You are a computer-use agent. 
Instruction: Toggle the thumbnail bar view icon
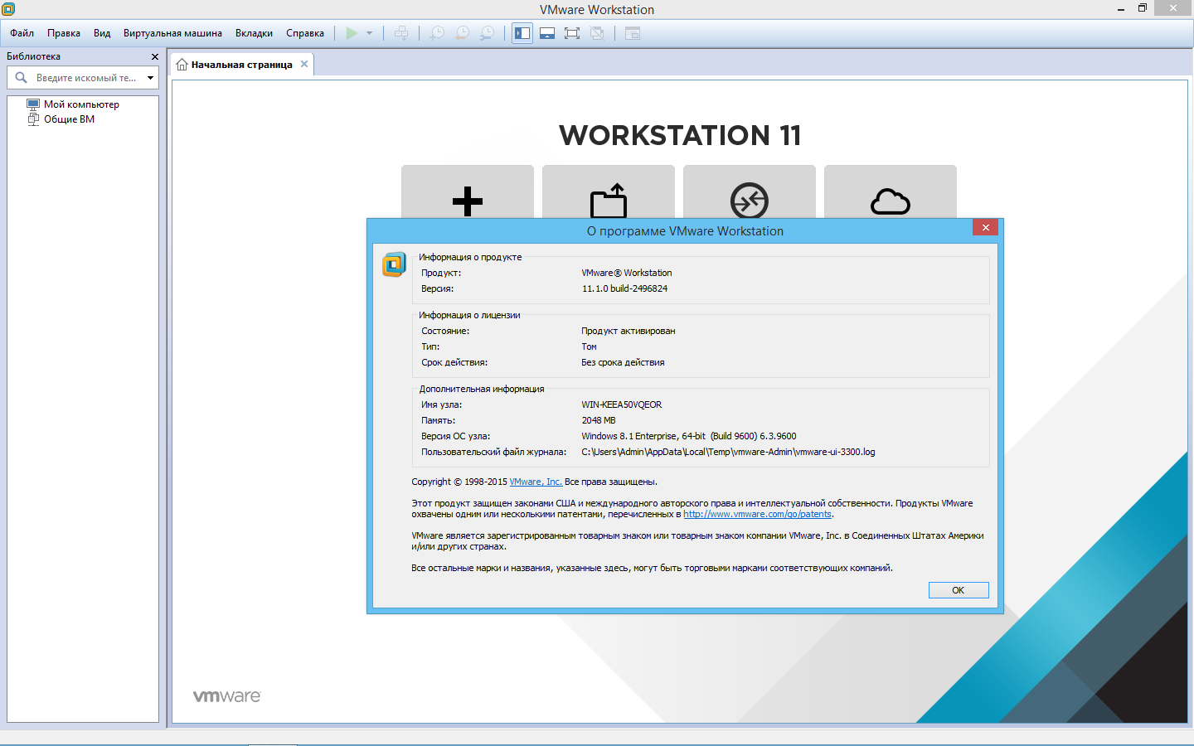pos(547,33)
